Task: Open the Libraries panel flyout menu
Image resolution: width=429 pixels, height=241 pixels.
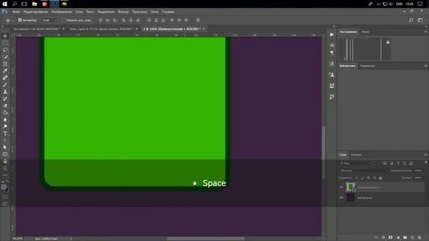Action: click(426, 66)
